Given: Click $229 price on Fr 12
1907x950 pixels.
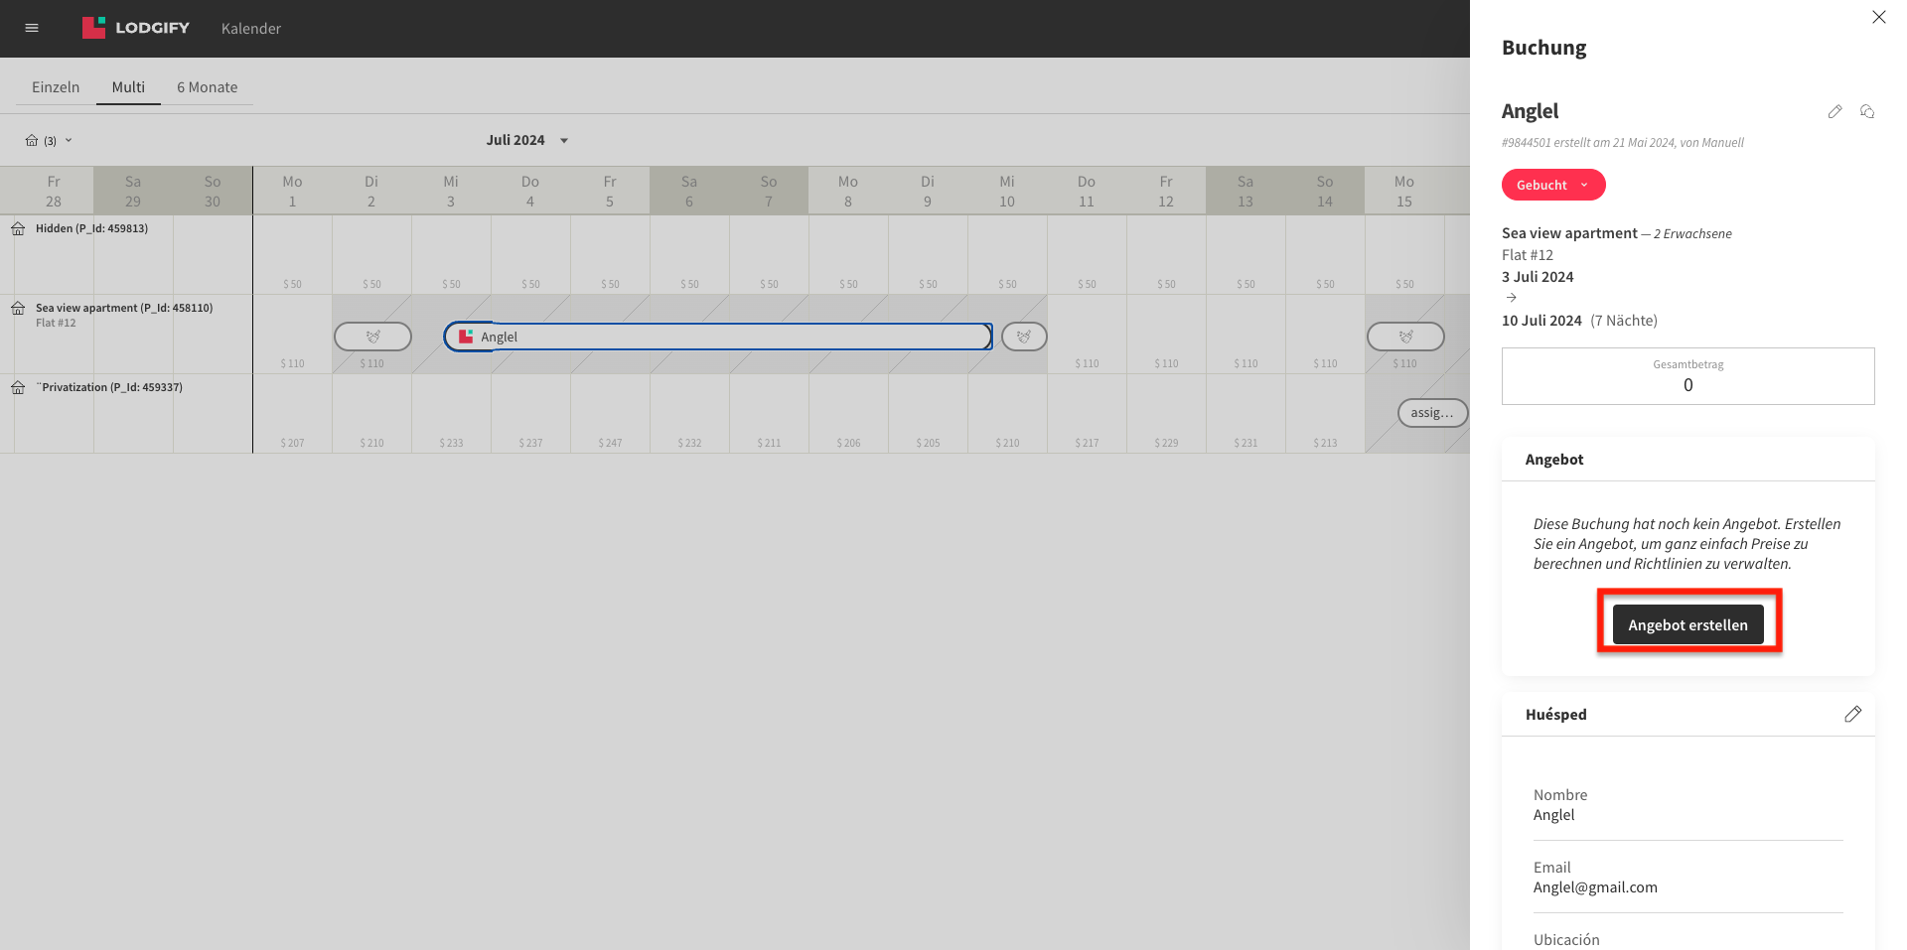Looking at the screenshot, I should [x=1166, y=443].
